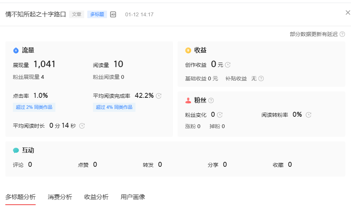
Task: Close the article data panel
Action: pyautogui.click(x=348, y=13)
